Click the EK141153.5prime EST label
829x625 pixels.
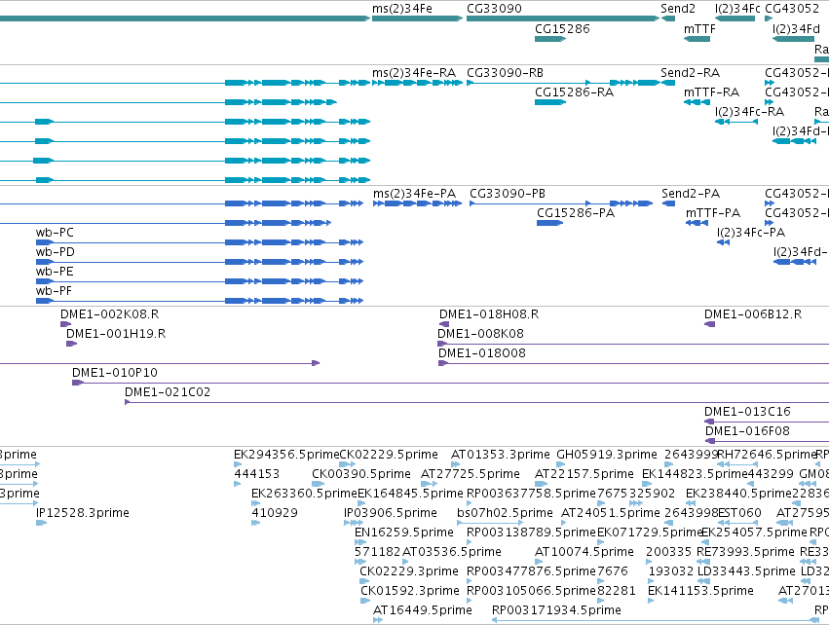[700, 591]
